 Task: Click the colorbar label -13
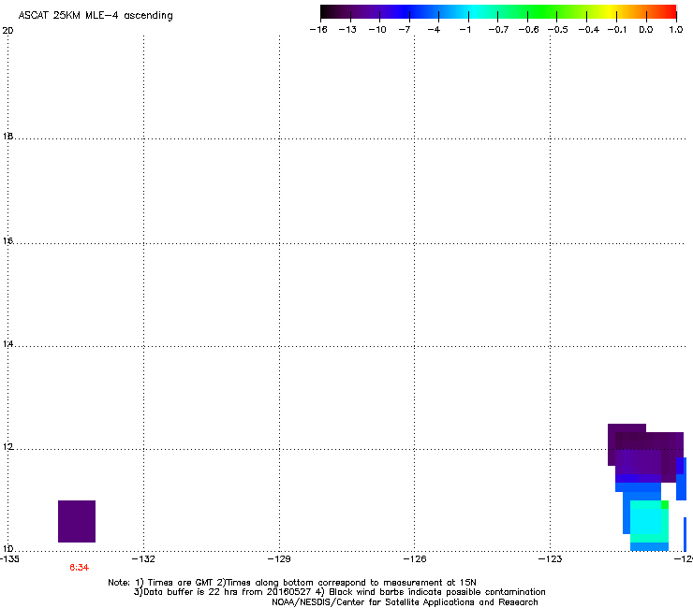347,30
